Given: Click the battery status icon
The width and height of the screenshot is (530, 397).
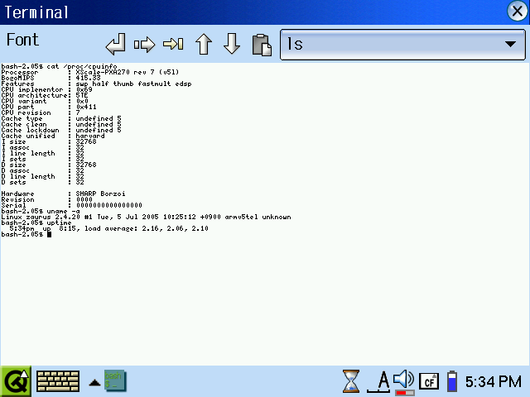Looking at the screenshot, I should pos(452,381).
